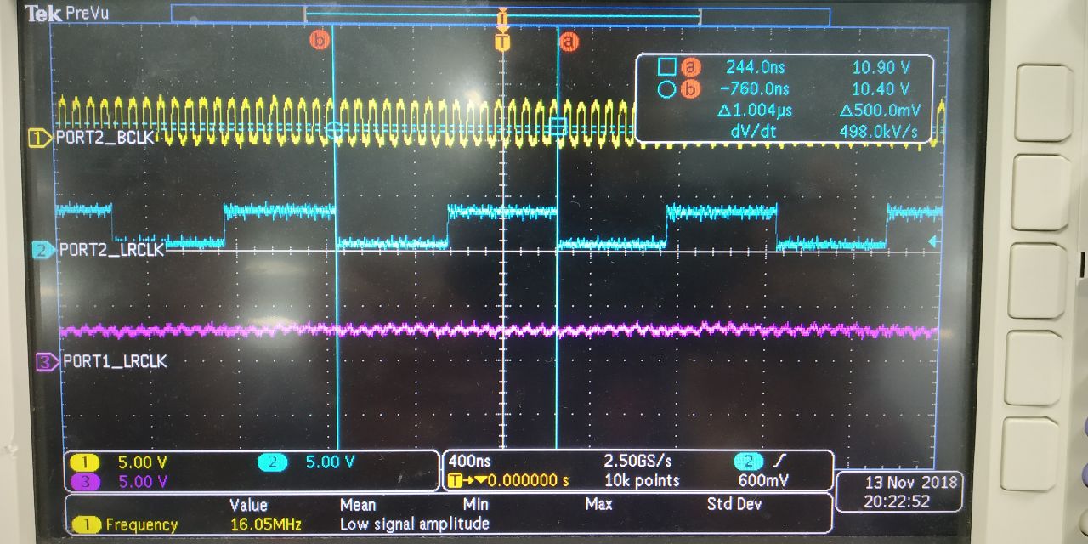Click the cyan channel 2 scale badge
This screenshot has width=1088, height=544.
point(272,462)
